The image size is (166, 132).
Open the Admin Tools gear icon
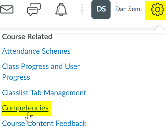coord(157,9)
